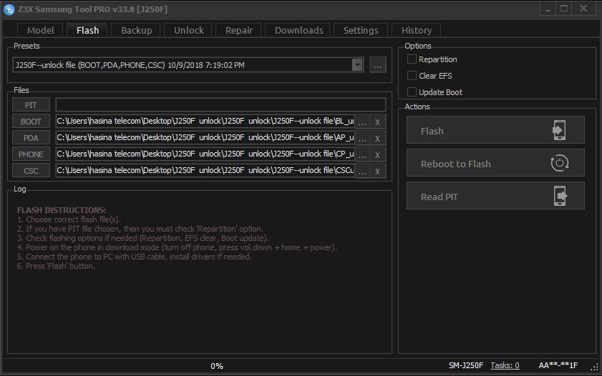Switch to the Model tab
This screenshot has width=602, height=376.
click(x=40, y=30)
